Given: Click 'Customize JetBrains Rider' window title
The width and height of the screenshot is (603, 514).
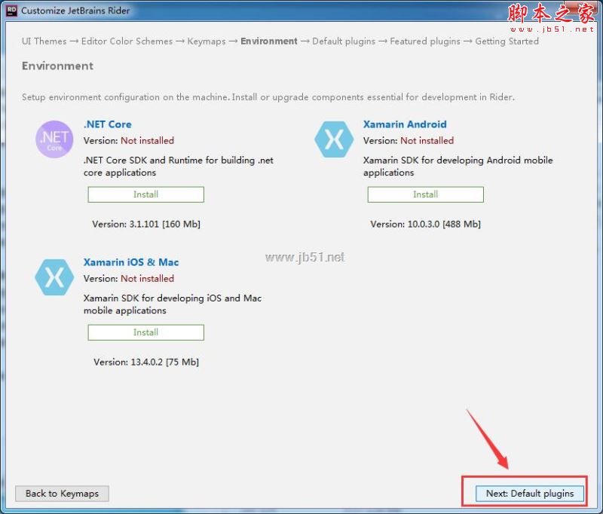Looking at the screenshot, I should pos(75,11).
